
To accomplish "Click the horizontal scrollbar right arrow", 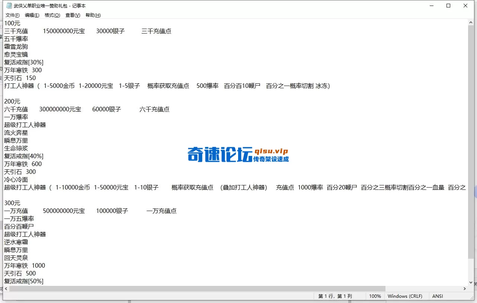I will pos(465,288).
